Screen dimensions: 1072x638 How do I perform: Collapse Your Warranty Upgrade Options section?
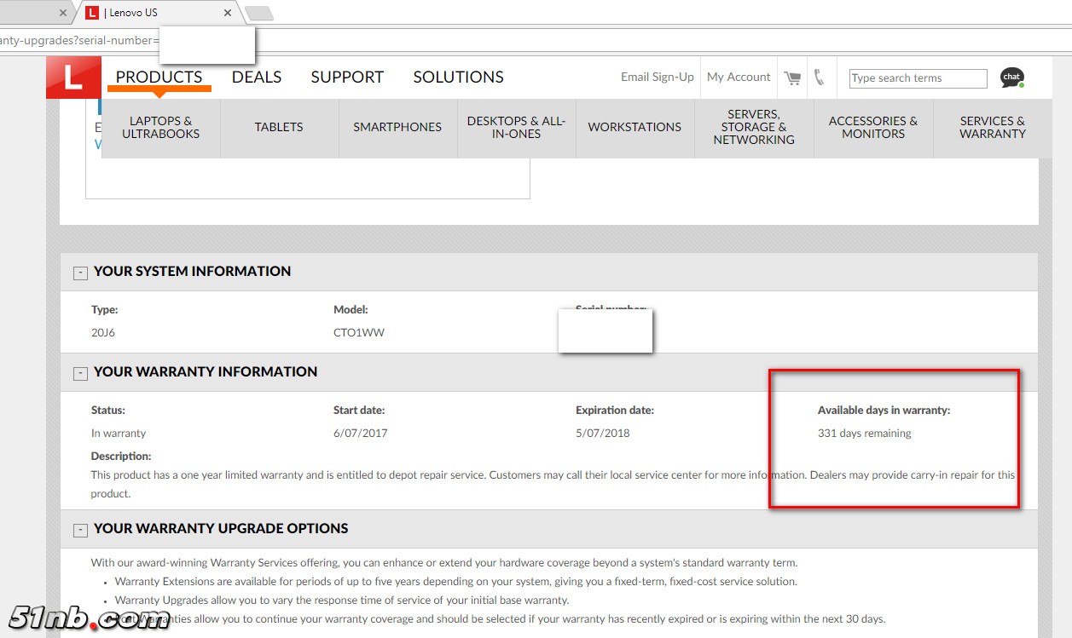click(80, 530)
